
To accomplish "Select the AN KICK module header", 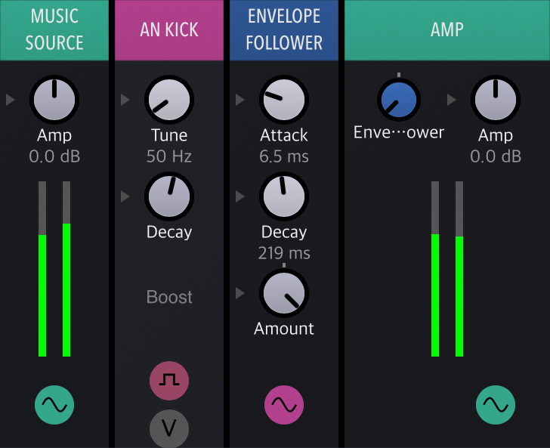I will (x=169, y=30).
